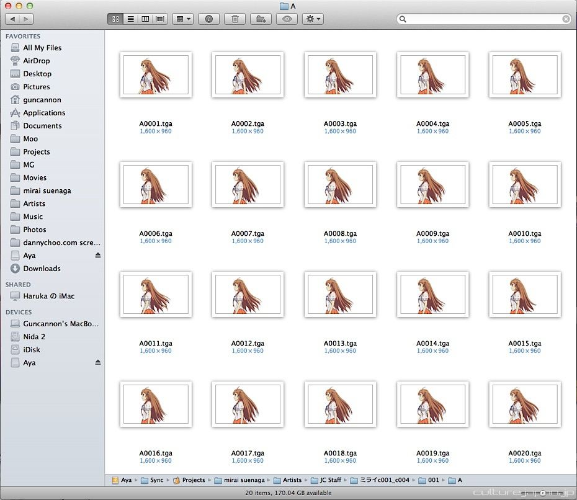The height and width of the screenshot is (500, 577).
Task: Switch to column view in toolbar
Action: pos(145,19)
